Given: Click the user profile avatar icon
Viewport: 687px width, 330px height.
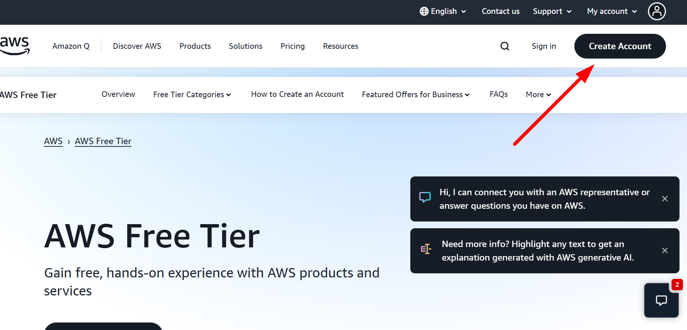Looking at the screenshot, I should pos(657,11).
